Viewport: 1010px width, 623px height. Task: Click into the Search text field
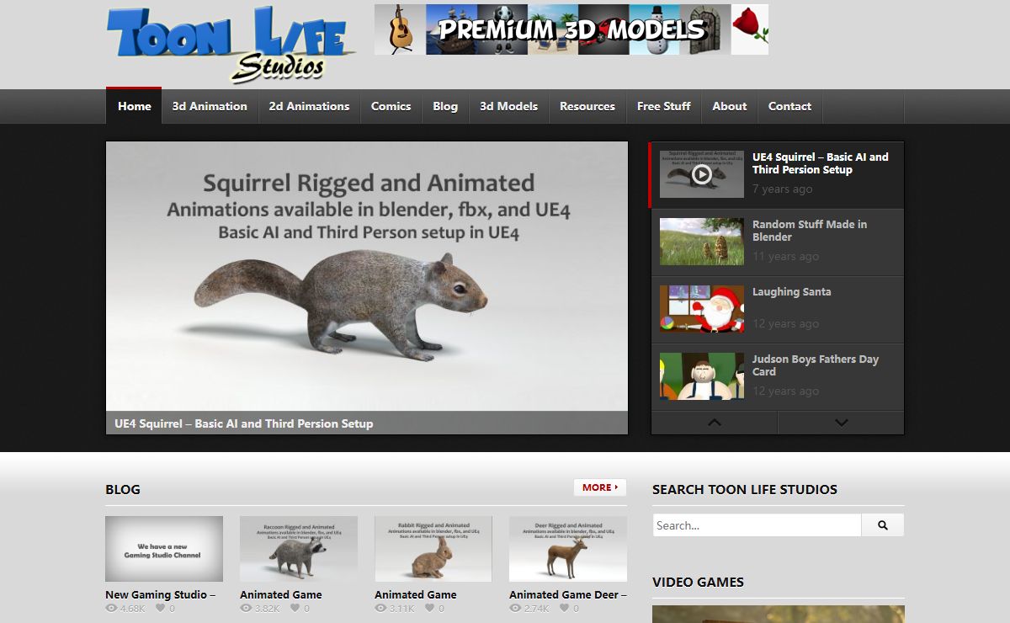[757, 525]
